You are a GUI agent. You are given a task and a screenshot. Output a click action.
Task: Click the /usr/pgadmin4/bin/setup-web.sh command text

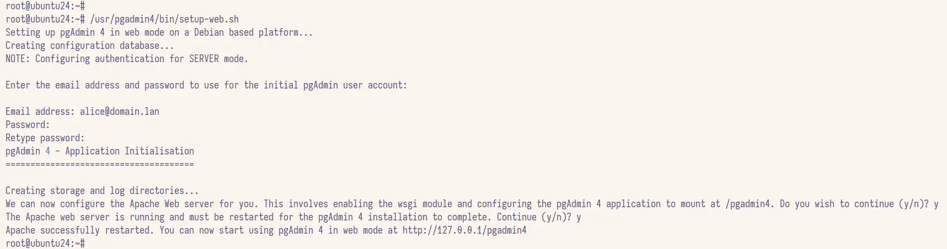164,19
